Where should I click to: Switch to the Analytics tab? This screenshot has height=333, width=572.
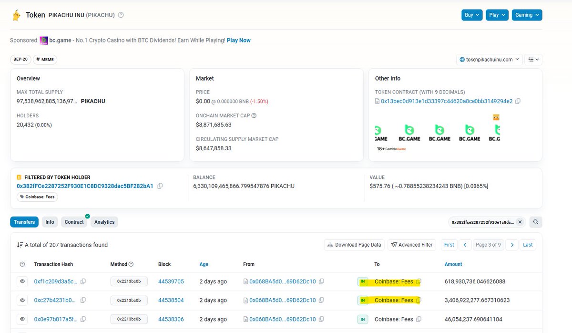coord(104,222)
